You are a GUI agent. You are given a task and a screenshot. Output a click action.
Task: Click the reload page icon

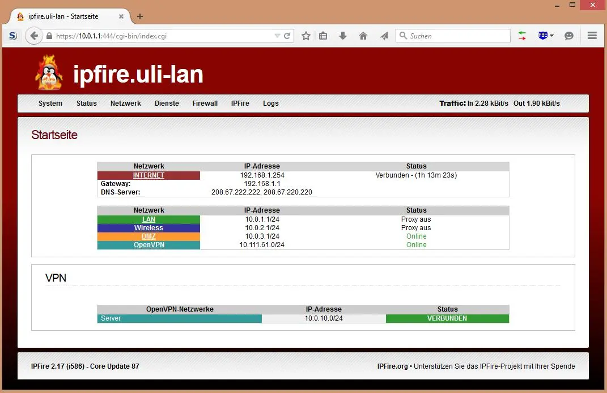click(287, 36)
